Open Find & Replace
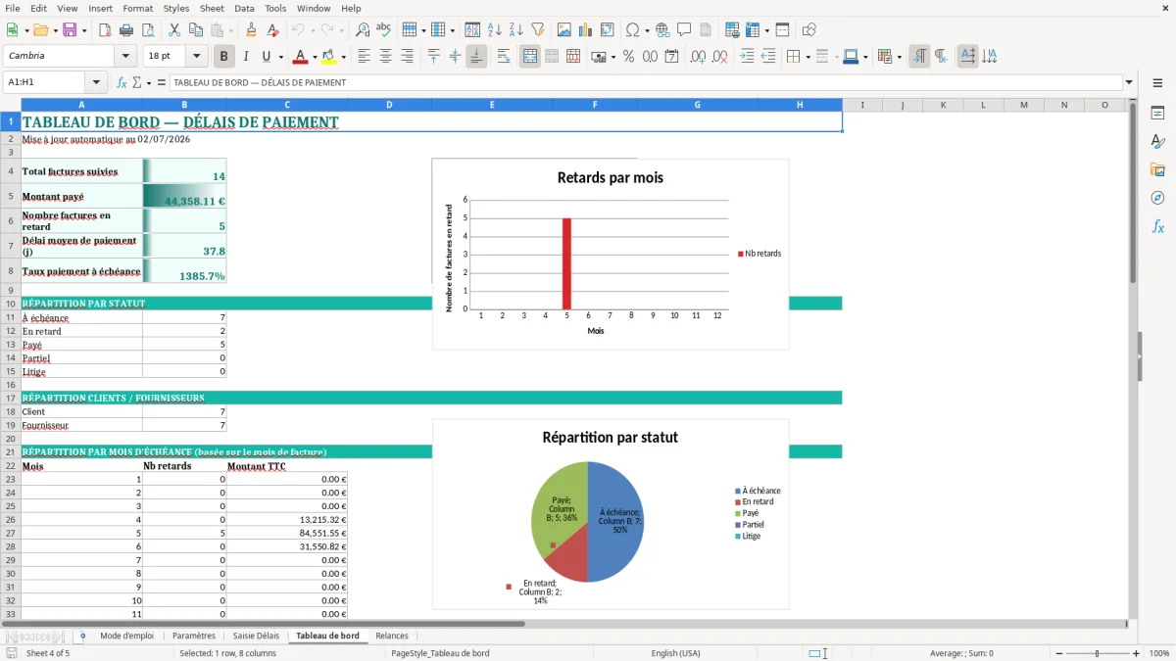 [363, 30]
